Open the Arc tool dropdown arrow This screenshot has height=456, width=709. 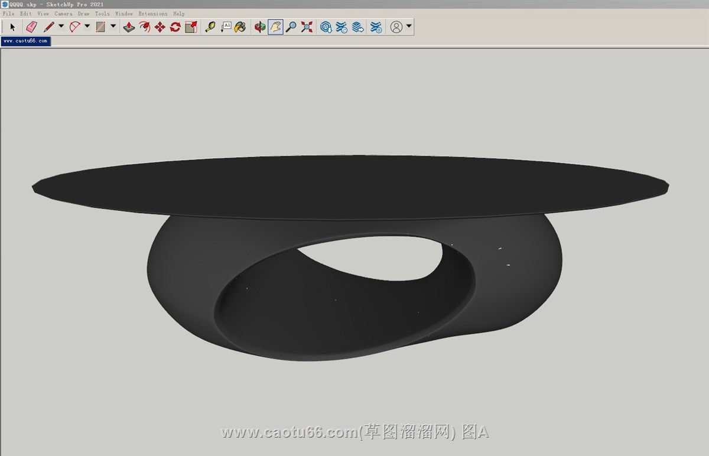tap(87, 26)
